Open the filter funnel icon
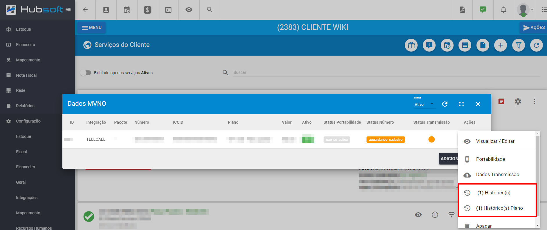 (519, 45)
